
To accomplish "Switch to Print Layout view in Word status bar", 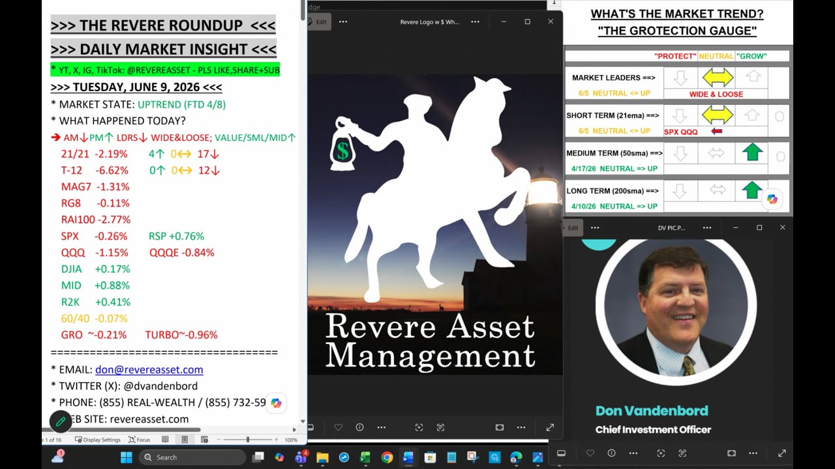I will pos(185,440).
